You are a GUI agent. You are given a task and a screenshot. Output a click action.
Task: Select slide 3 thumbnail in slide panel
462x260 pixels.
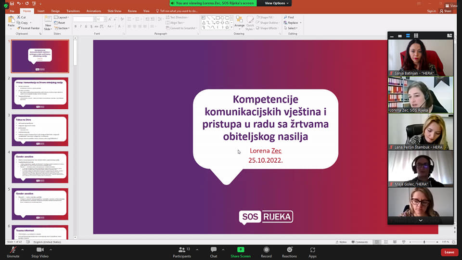(x=40, y=130)
